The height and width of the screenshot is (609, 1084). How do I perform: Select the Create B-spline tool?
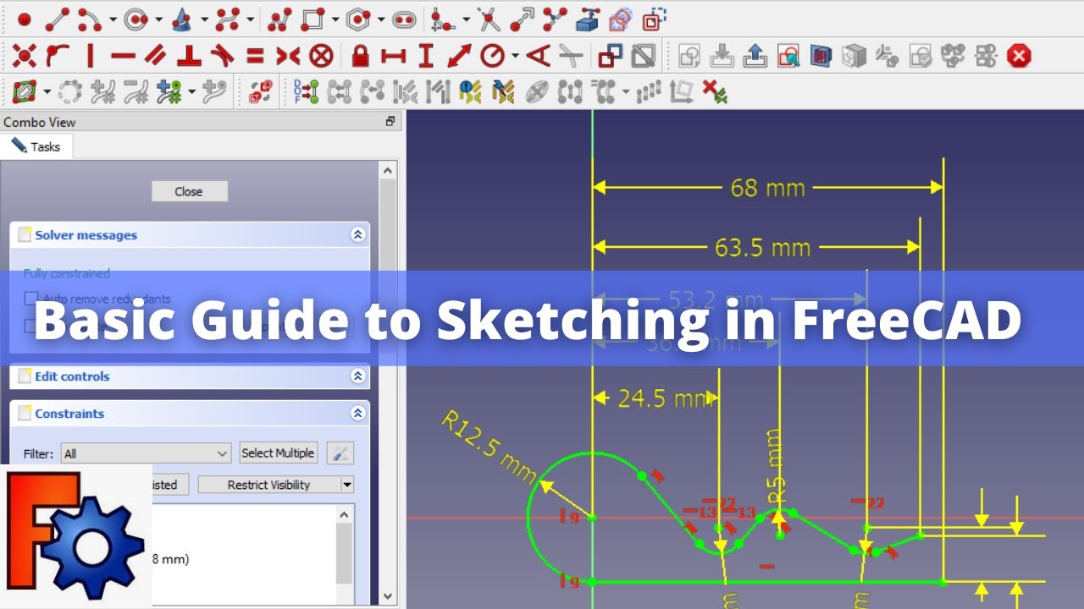point(227,18)
